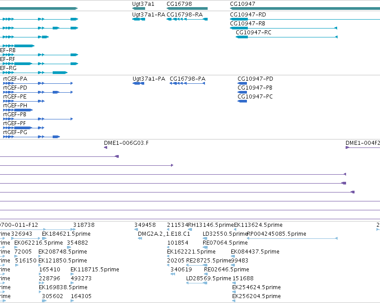Click the Ugt37a1-RA transcript label
Image resolution: width=380 pixels, height=303 pixels.
click(x=149, y=15)
